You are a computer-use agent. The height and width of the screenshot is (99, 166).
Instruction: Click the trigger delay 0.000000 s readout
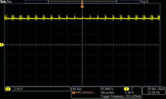pyautogui.click(x=87, y=93)
